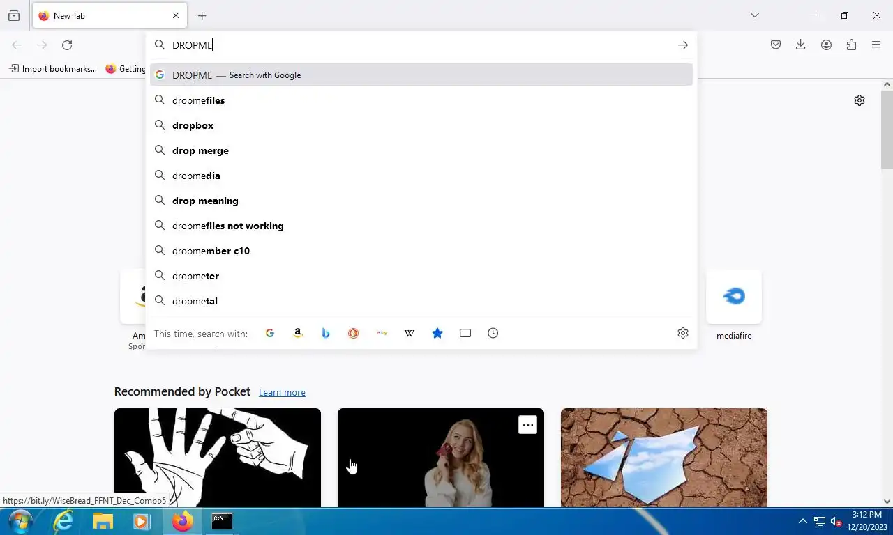The height and width of the screenshot is (535, 893).
Task: Select the DROPME Search with Google result
Action: (421, 75)
